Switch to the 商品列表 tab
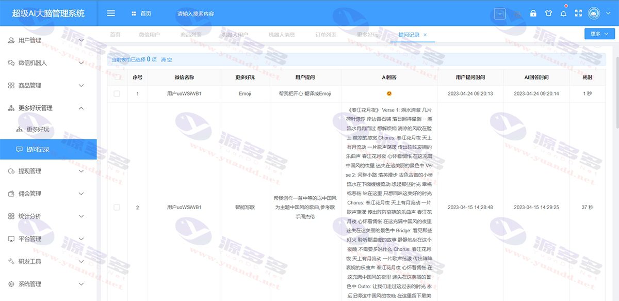619x301 pixels. pos(191,35)
